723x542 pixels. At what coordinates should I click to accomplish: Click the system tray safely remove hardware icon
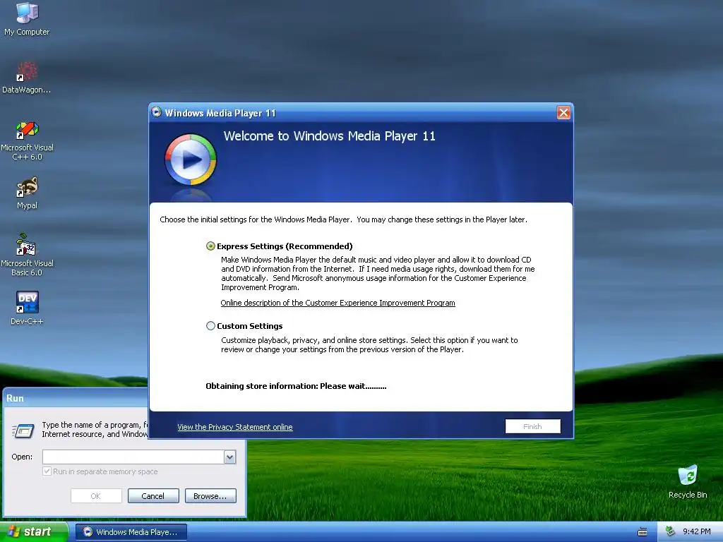pos(671,531)
